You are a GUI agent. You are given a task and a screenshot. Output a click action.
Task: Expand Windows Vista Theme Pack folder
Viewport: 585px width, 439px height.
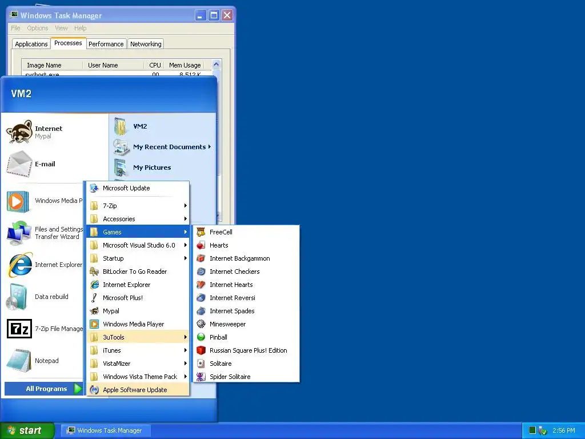pos(138,377)
